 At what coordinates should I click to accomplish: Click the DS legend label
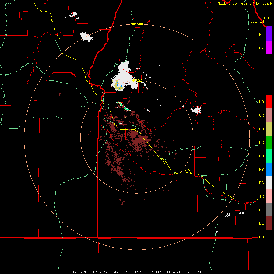(261, 183)
